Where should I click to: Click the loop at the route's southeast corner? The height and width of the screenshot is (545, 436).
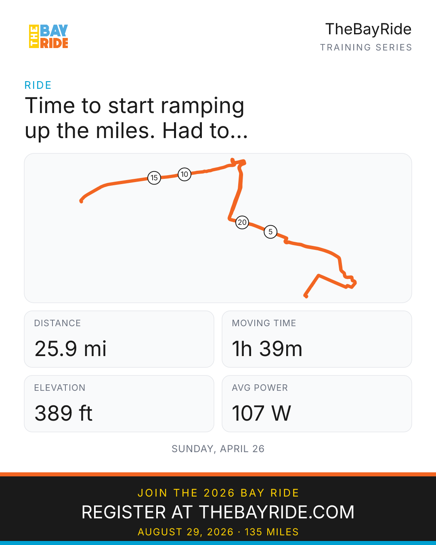pyautogui.click(x=350, y=282)
